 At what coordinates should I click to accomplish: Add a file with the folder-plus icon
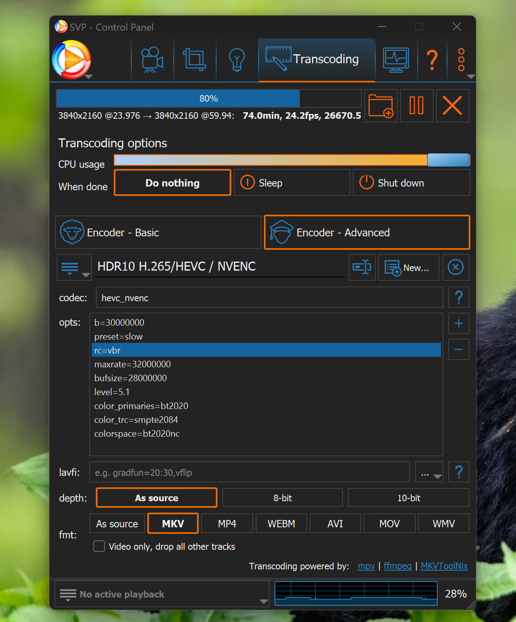point(381,106)
